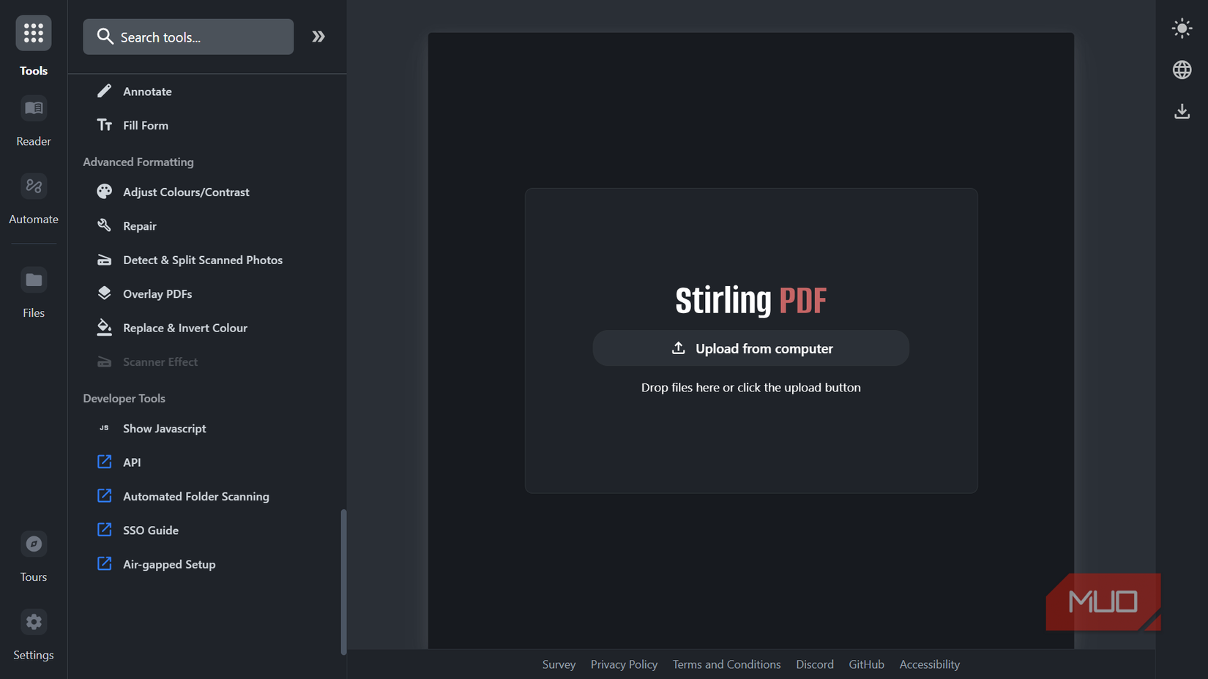
Task: Open the Accessibility footer link
Action: tap(929, 664)
